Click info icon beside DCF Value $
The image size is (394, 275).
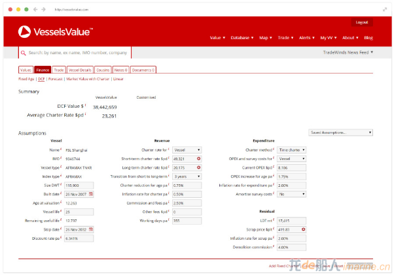[x=86, y=105]
